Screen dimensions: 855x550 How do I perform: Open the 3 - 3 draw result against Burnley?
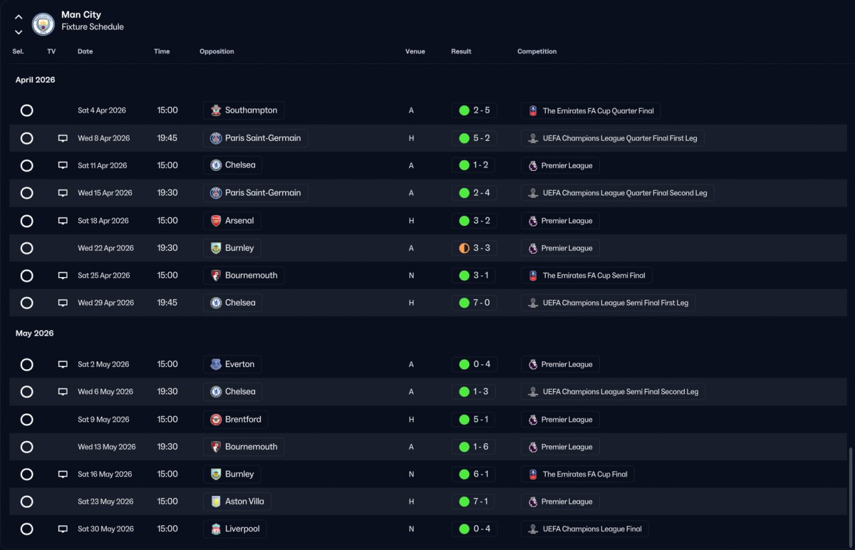pos(474,248)
